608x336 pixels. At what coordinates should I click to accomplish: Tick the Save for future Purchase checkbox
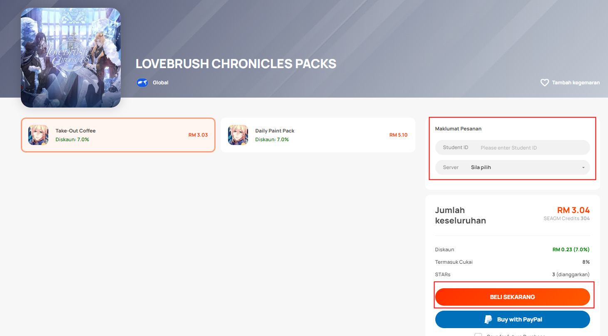478,335
